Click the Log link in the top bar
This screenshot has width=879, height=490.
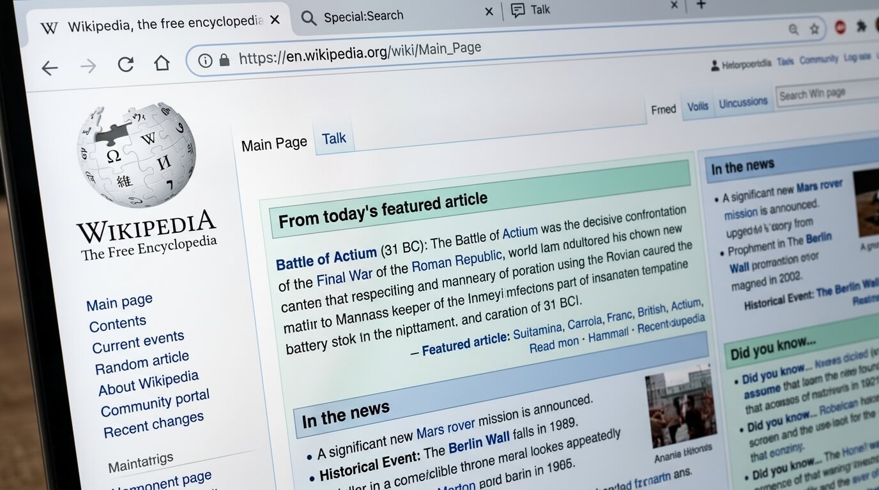tap(857, 57)
